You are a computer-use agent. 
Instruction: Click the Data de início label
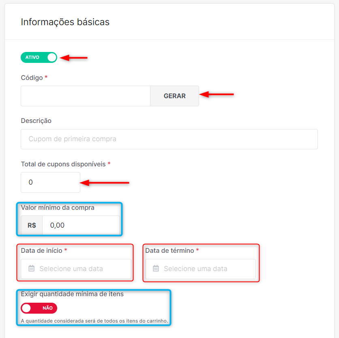[41, 251]
